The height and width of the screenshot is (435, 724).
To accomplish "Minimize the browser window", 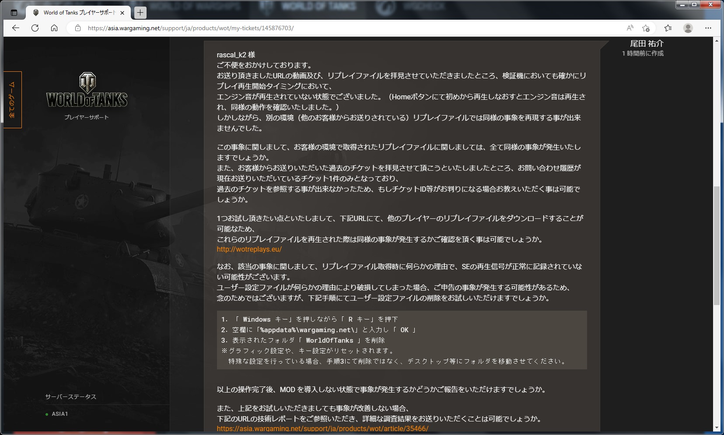I will click(682, 5).
